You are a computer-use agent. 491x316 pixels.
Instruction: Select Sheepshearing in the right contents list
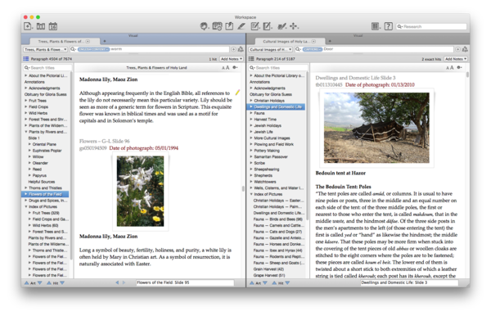tap(267, 169)
